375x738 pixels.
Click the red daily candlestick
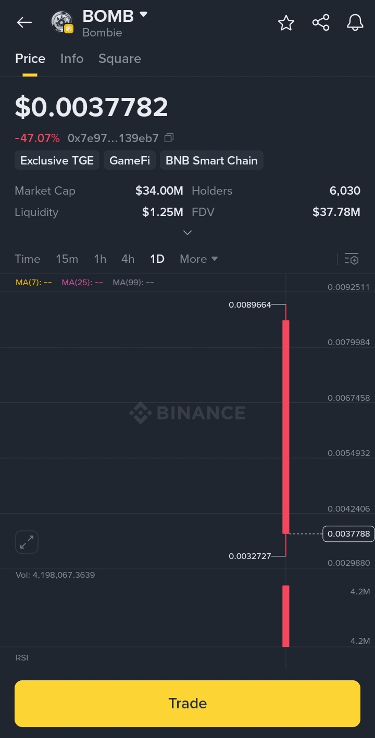(x=286, y=427)
